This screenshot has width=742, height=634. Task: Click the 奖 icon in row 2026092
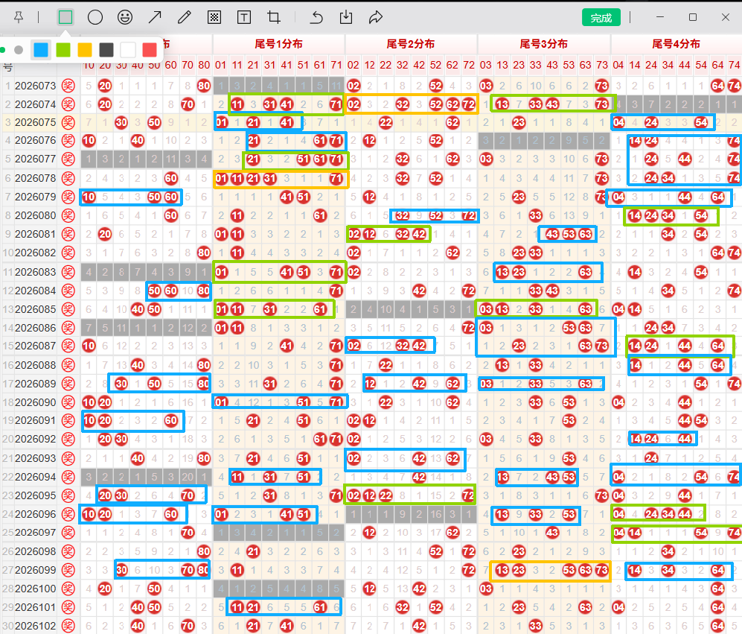click(x=68, y=440)
